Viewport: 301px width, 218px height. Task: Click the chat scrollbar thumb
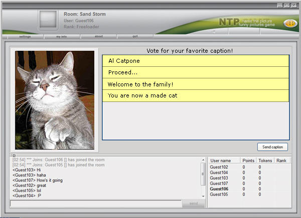pyautogui.click(x=203, y=174)
